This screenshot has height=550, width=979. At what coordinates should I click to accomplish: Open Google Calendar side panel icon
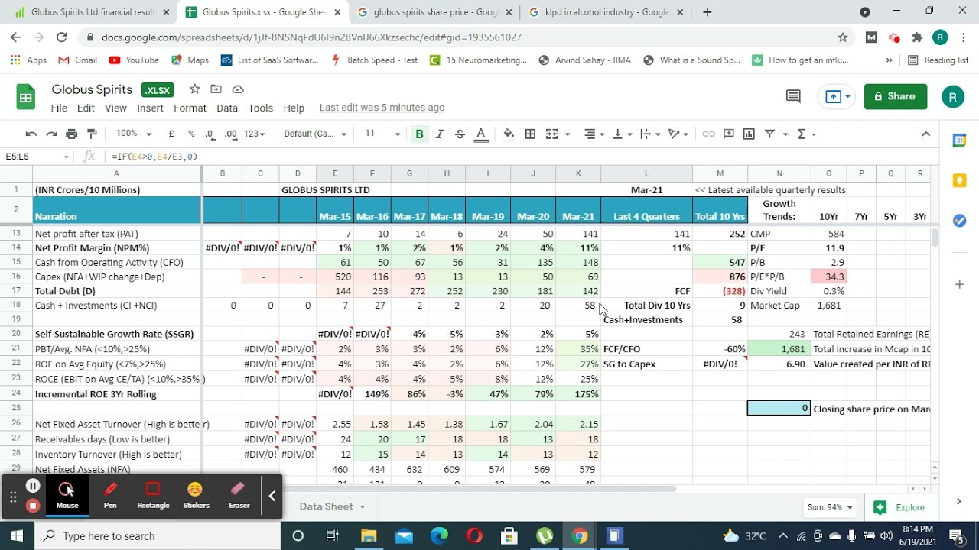[959, 141]
